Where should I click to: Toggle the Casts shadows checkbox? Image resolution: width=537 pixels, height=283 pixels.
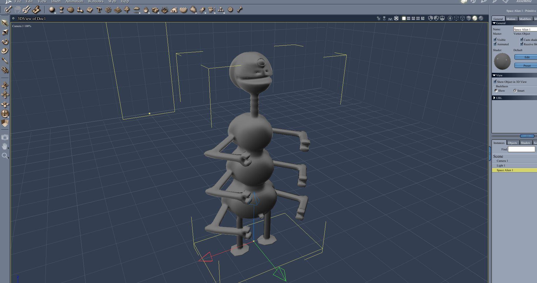coord(522,39)
